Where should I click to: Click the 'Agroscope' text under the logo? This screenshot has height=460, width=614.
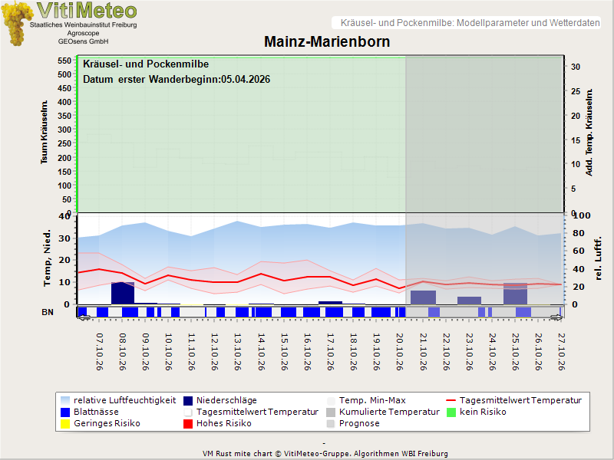point(83,33)
